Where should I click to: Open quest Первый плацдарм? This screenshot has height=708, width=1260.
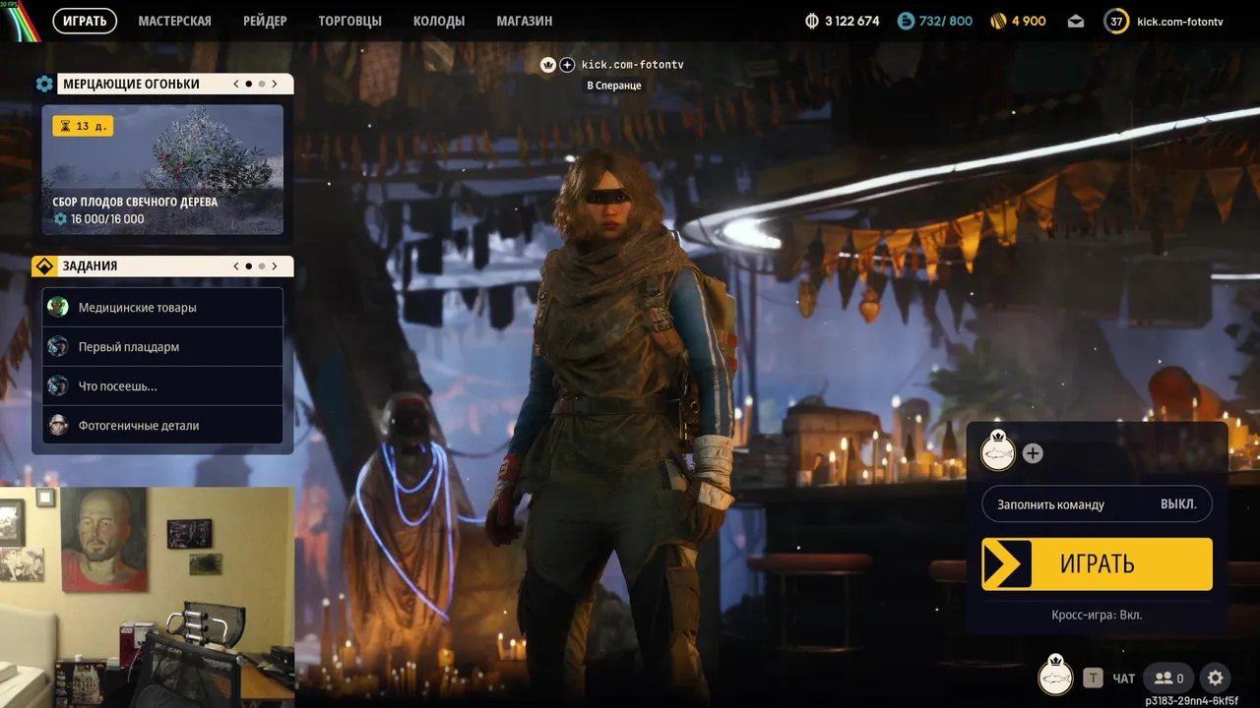[162, 347]
